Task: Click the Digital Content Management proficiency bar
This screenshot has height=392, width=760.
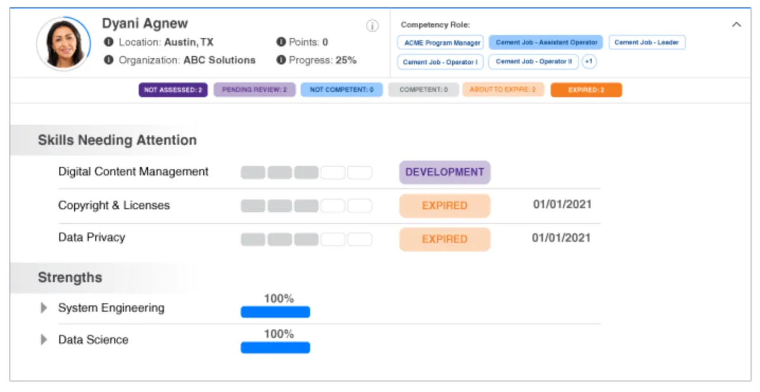Action: [306, 173]
